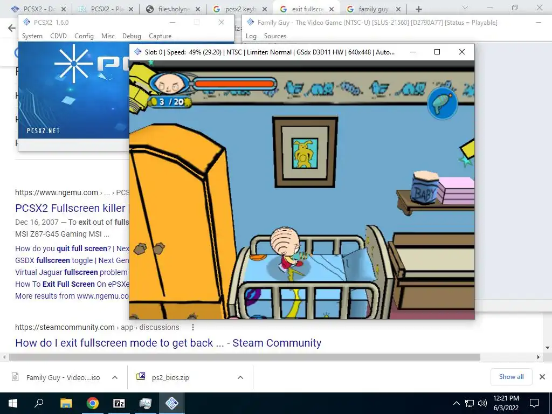The width and height of the screenshot is (552, 414).
Task: Click the taskbar icon beside 7-Zip
Action: coord(145,403)
